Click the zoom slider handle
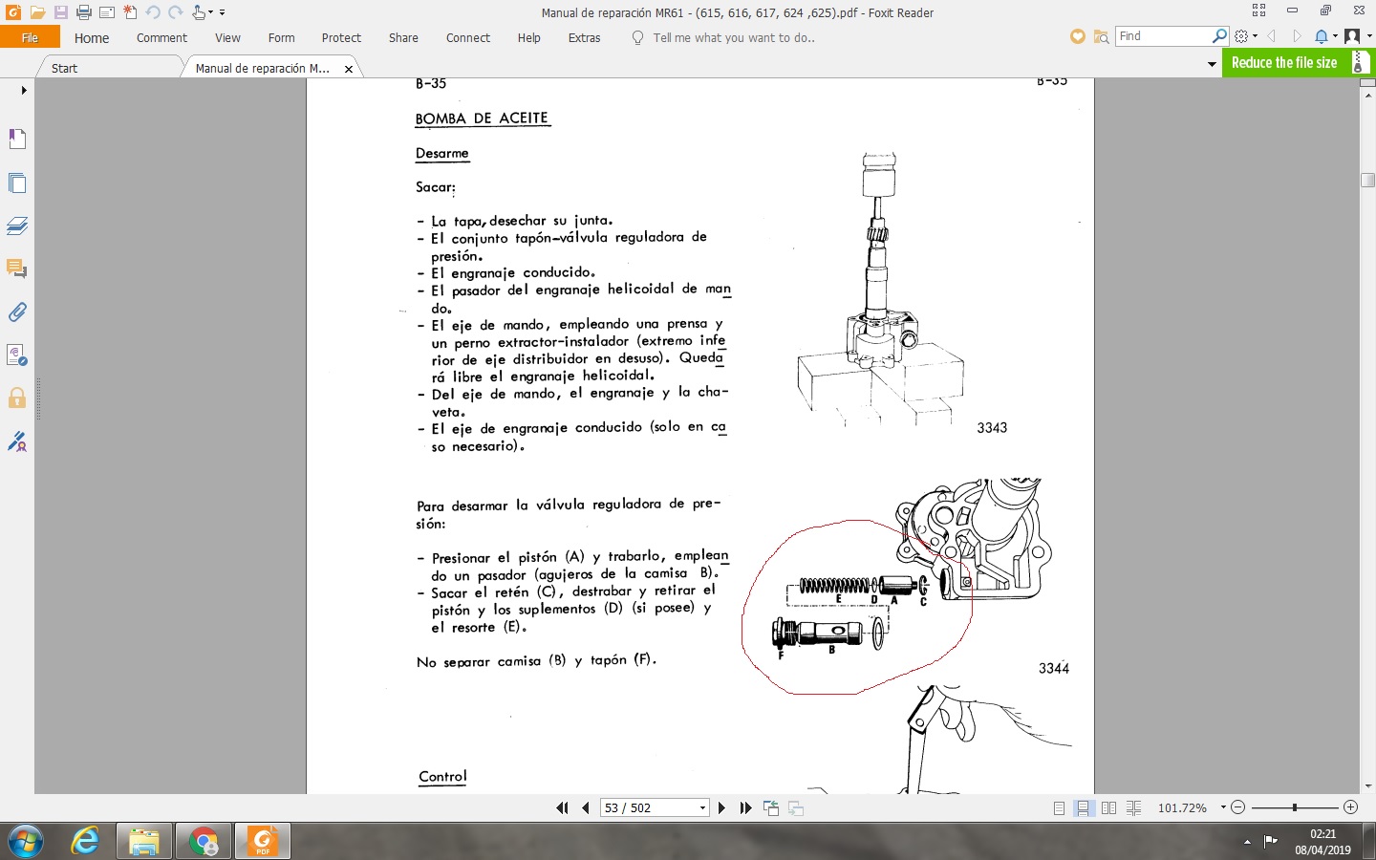This screenshot has width=1376, height=860. [x=1295, y=808]
